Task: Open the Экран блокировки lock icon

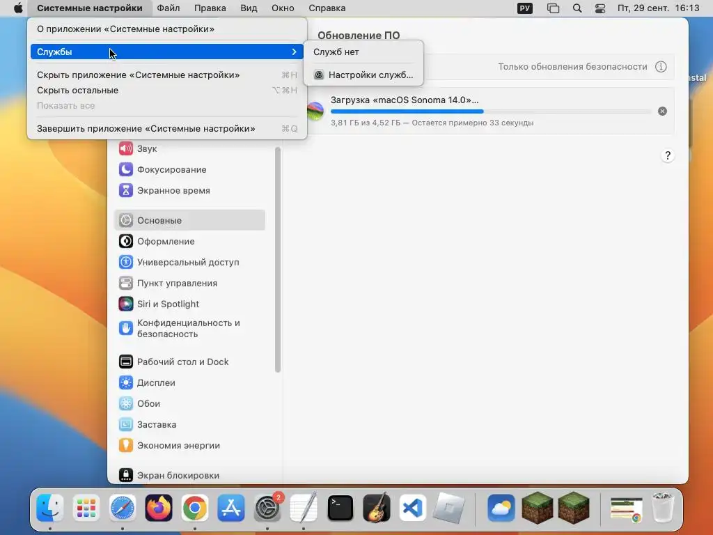Action: click(126, 475)
